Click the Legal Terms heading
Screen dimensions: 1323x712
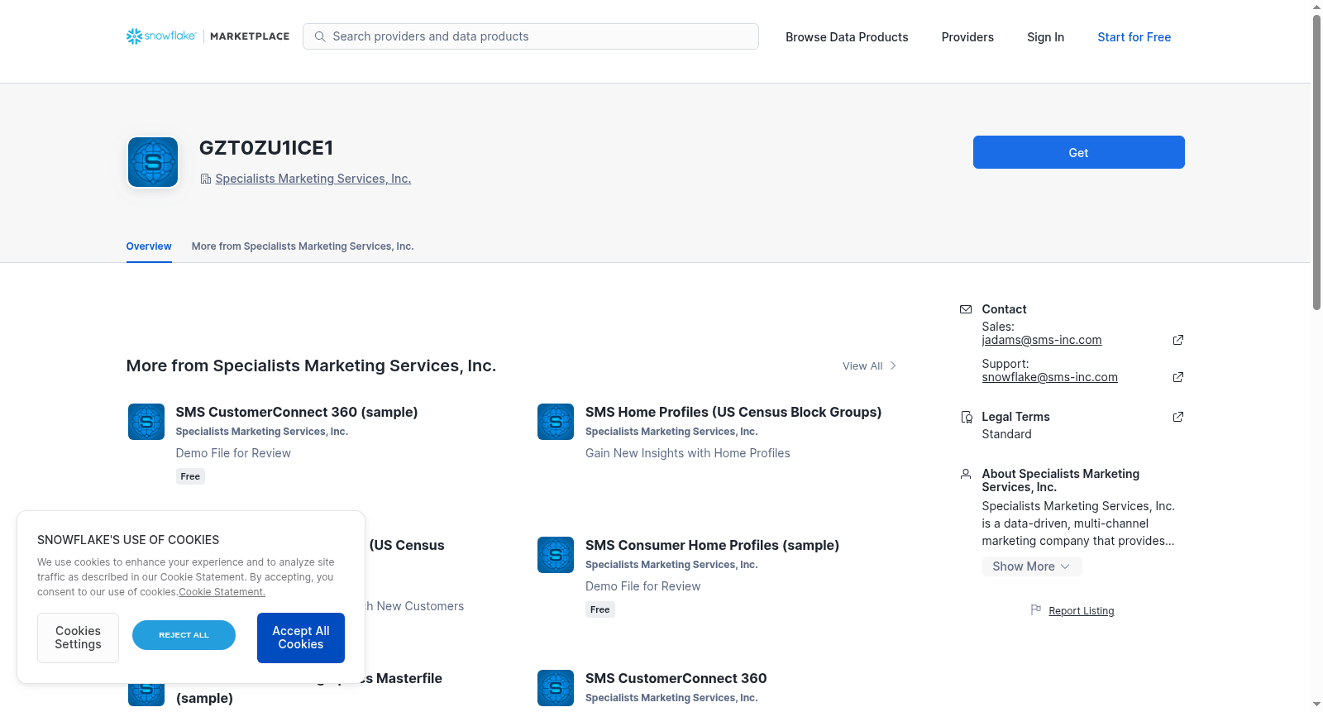pos(1015,417)
